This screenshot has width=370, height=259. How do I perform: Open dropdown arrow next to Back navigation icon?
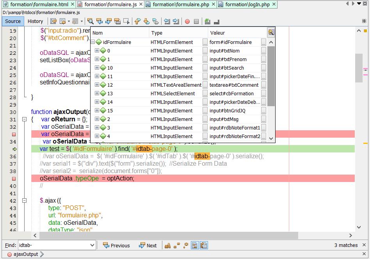[69, 21]
